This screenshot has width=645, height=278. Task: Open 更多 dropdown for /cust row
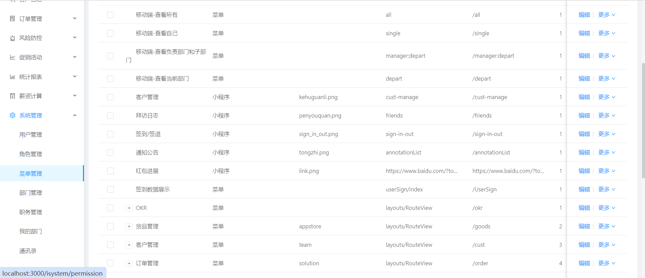[x=607, y=245]
